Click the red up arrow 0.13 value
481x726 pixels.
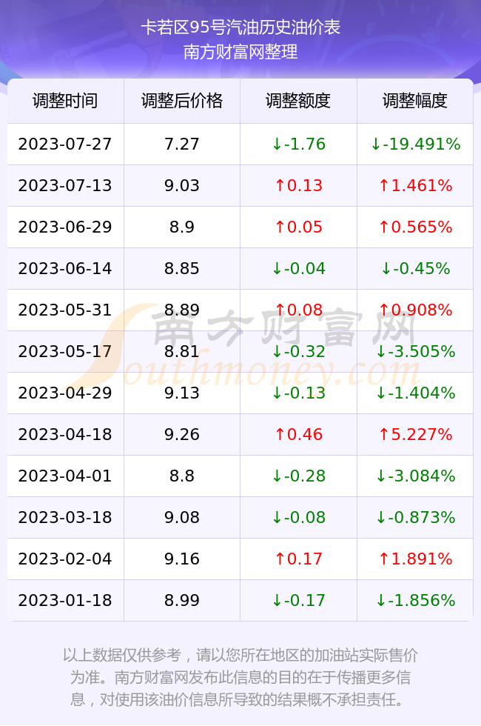pos(298,186)
